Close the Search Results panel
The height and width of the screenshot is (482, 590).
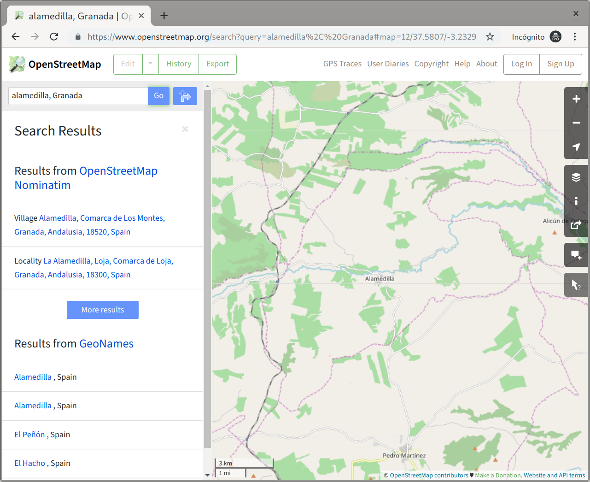[x=185, y=129]
